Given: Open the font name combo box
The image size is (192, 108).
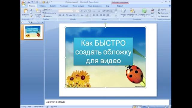Looking at the screenshot, I should (66, 11).
